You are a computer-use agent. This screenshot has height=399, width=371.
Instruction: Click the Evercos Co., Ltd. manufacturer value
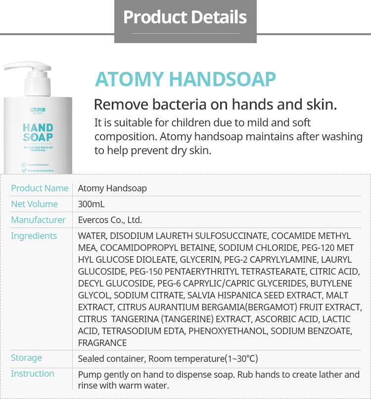[x=110, y=220]
